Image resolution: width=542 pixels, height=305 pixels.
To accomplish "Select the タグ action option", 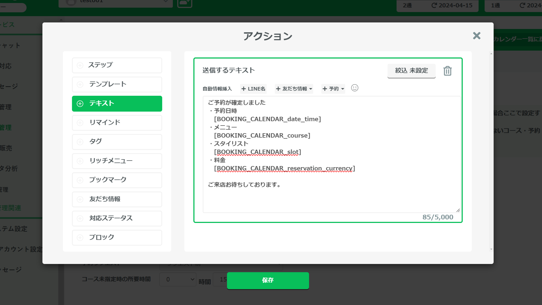I will 117,142.
